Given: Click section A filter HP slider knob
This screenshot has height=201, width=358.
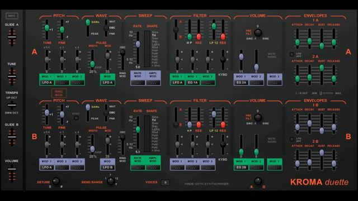Looking at the screenshot, I should pos(190,36).
